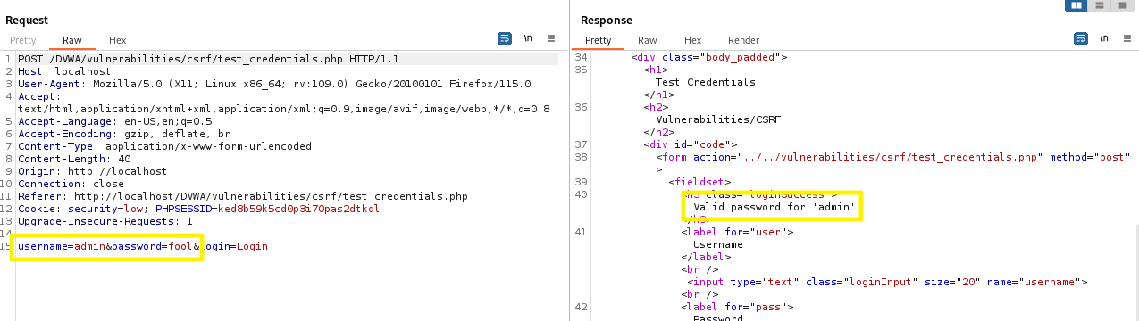Toggle word wrap icon in Request panel
The width and height of the screenshot is (1139, 321).
pyautogui.click(x=505, y=39)
